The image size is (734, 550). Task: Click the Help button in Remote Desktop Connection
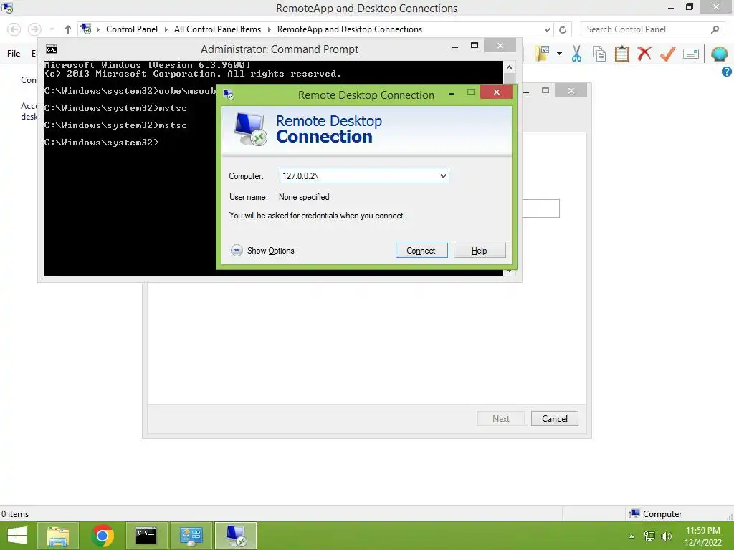(480, 250)
